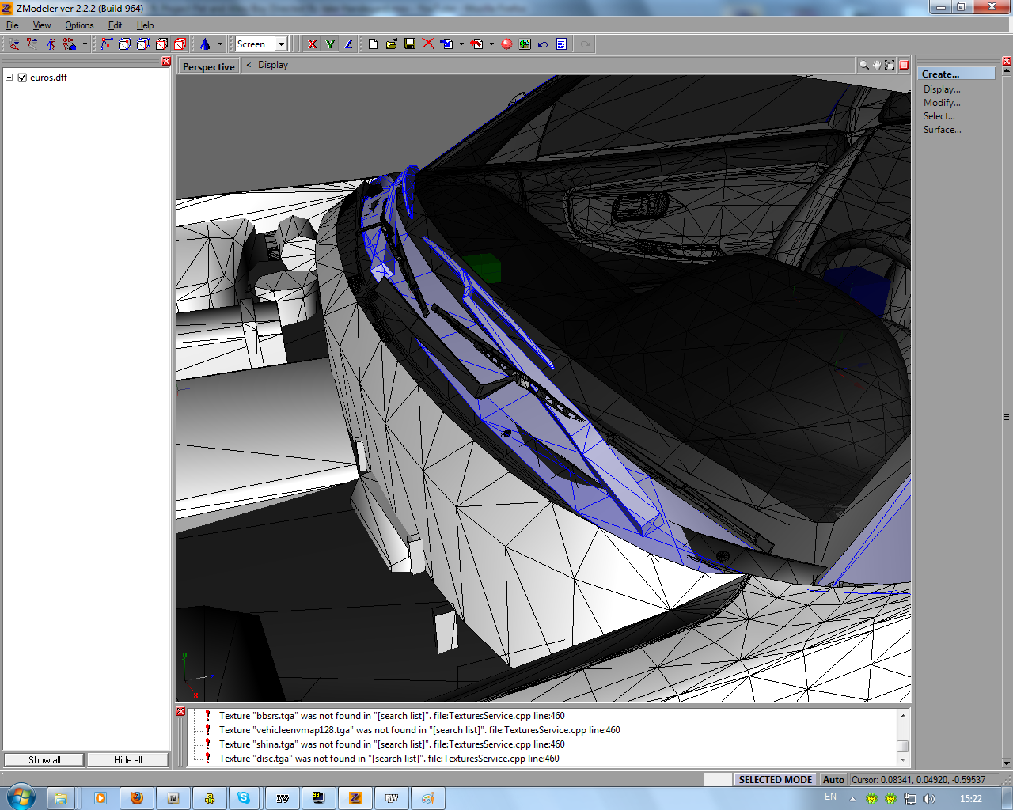
Task: Toggle the Z axis constraint button
Action: (348, 44)
